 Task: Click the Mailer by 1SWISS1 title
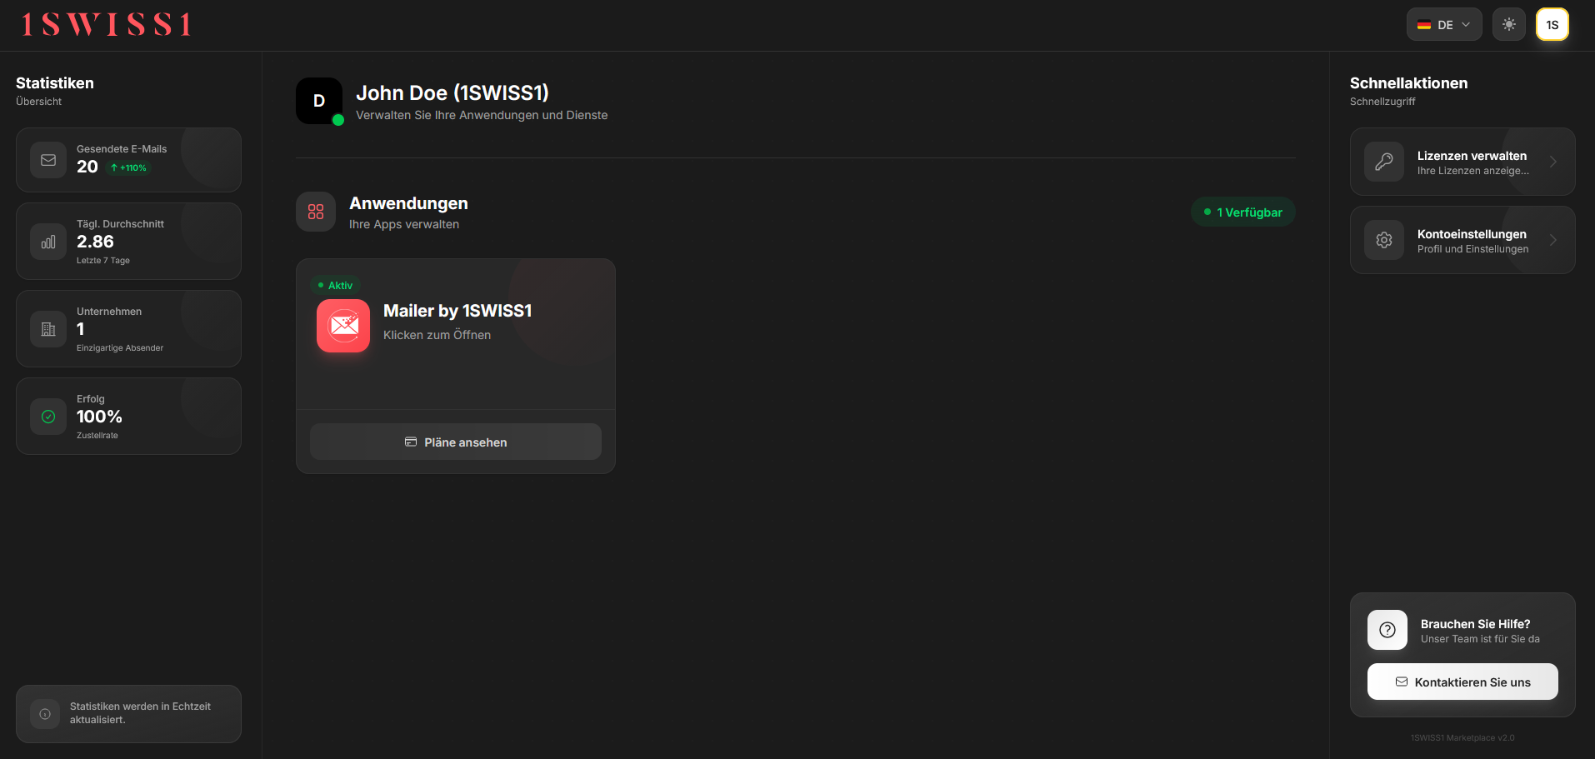[x=457, y=311]
